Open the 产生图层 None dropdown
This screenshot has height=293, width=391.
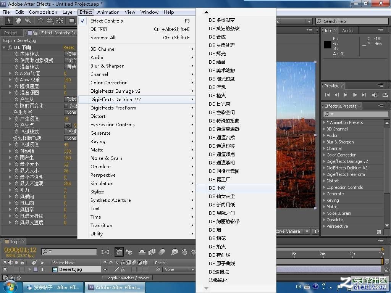71,113
